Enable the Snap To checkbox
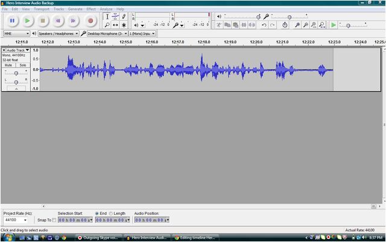The width and height of the screenshot is (386, 242). coord(54,220)
